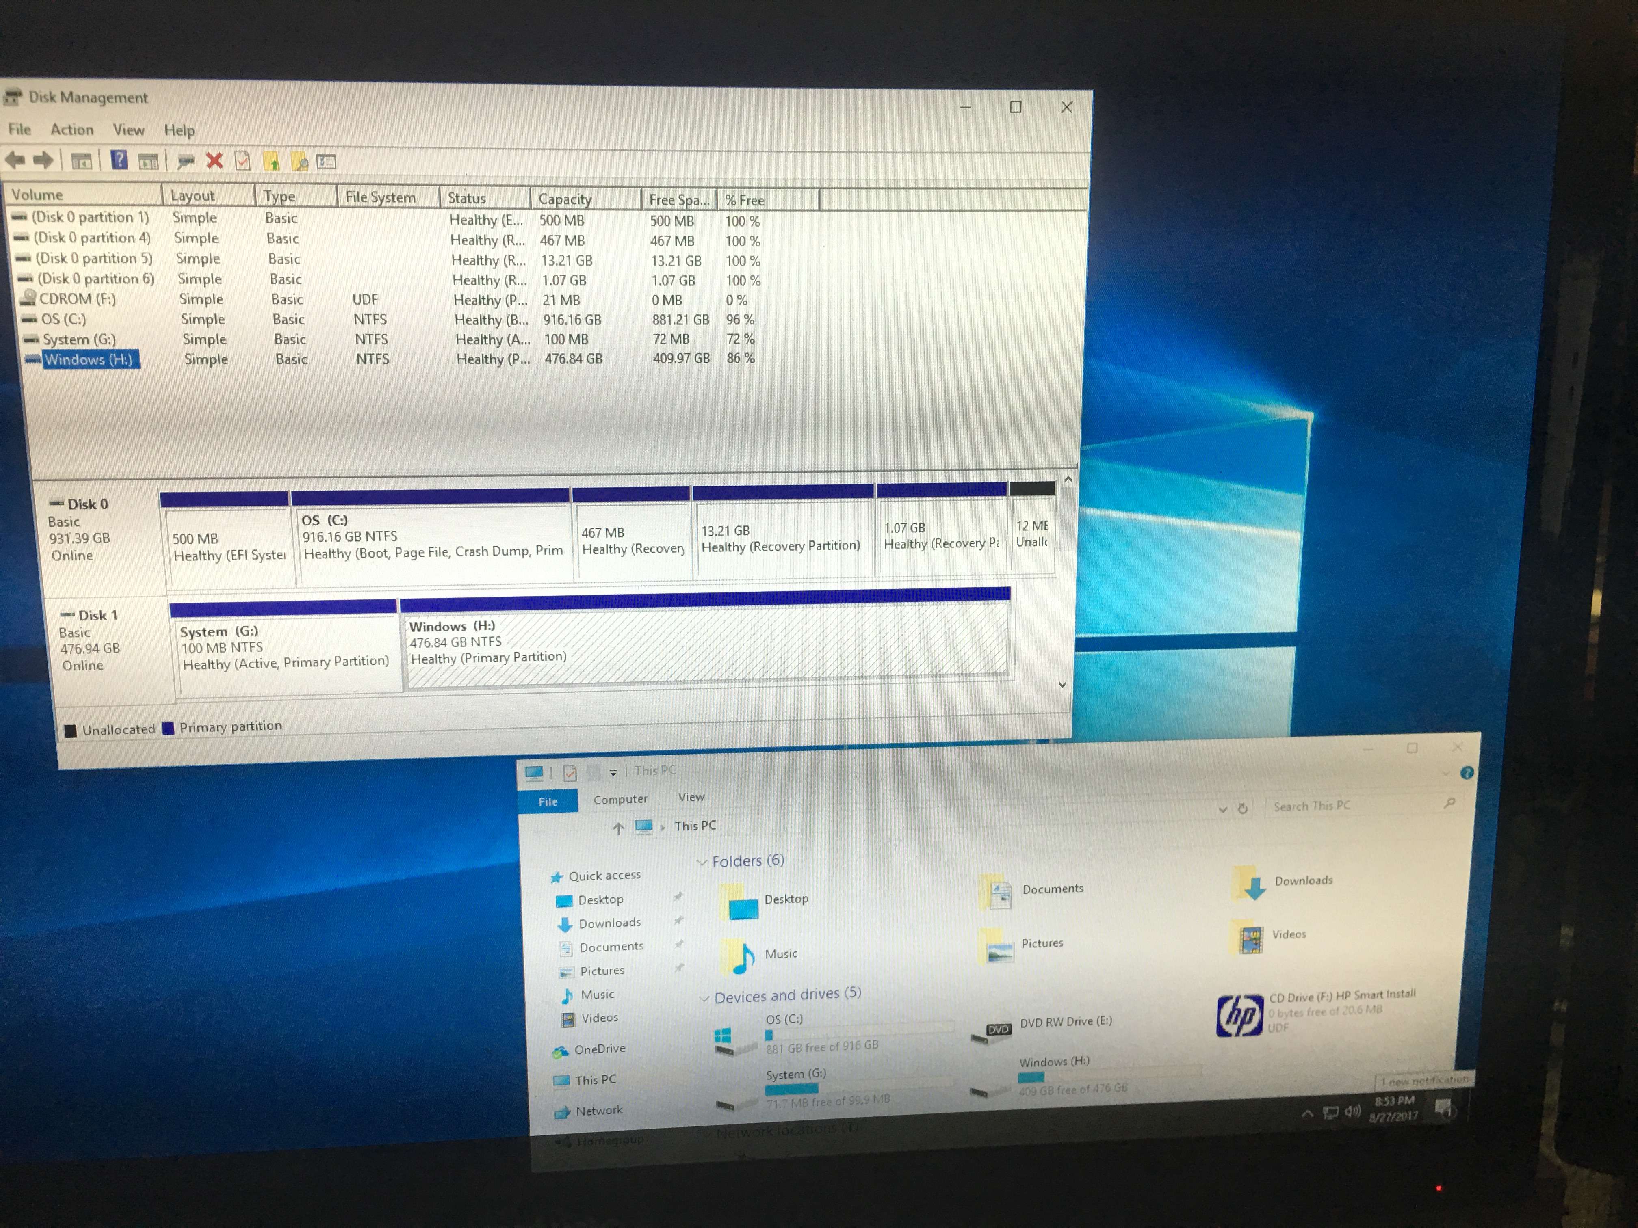Sort by the Capacity column header
Viewport: 1638px width, 1228px height.
pos(585,199)
